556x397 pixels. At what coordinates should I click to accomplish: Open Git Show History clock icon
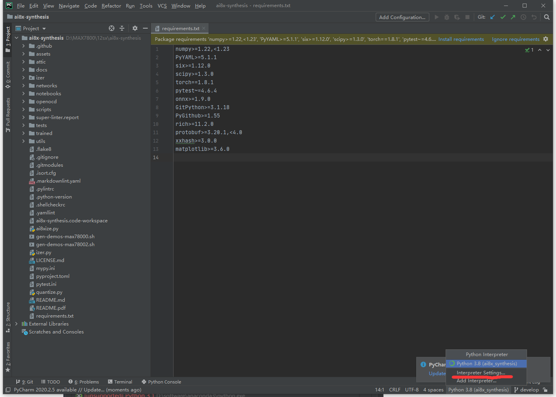523,17
